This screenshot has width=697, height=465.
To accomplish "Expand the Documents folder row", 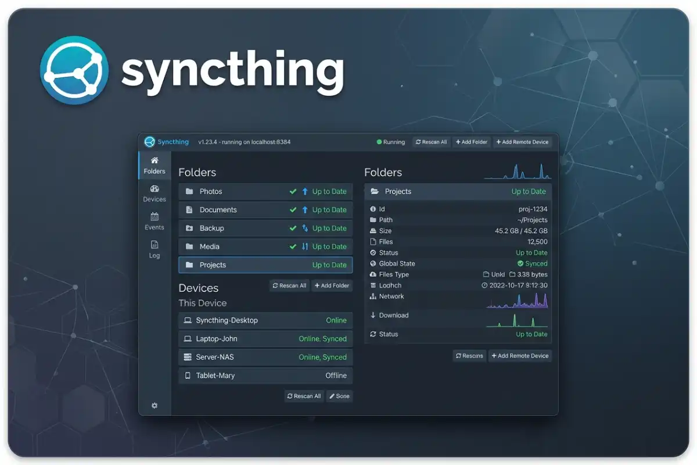I will (265, 210).
